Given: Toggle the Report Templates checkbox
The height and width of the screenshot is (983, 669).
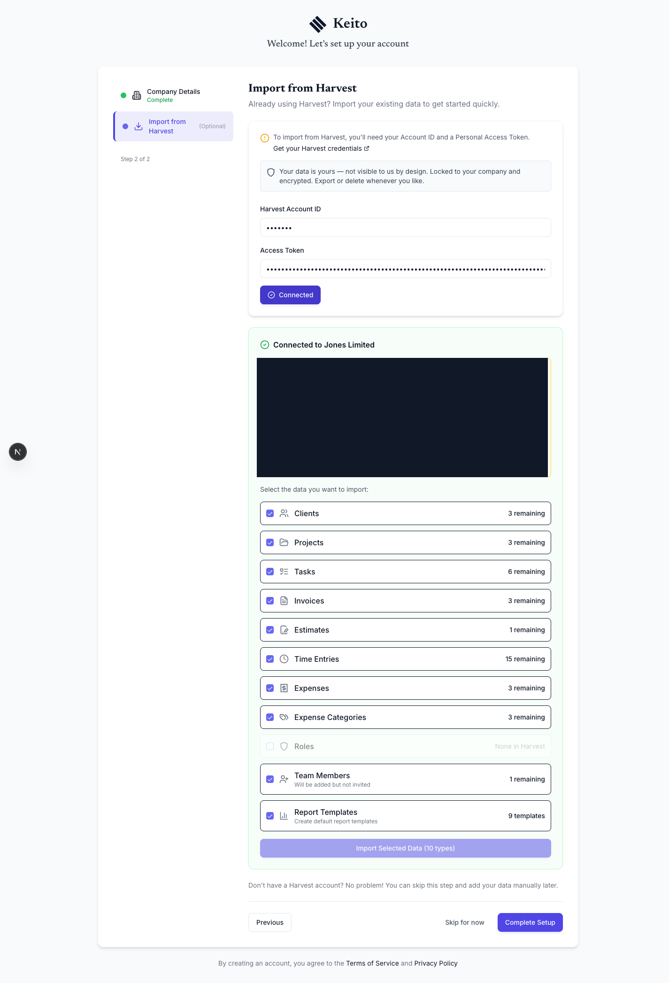Looking at the screenshot, I should click(x=270, y=816).
